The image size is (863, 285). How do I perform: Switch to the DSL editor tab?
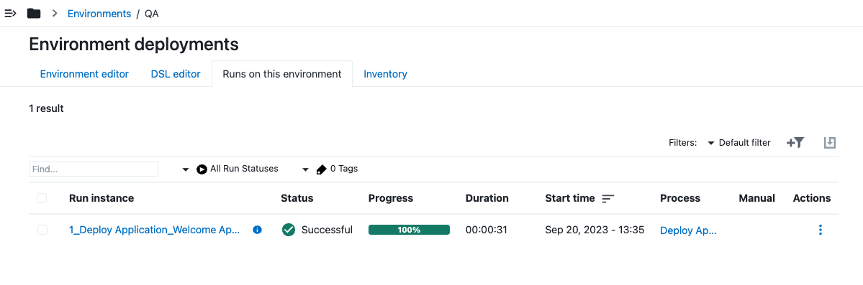pos(176,74)
